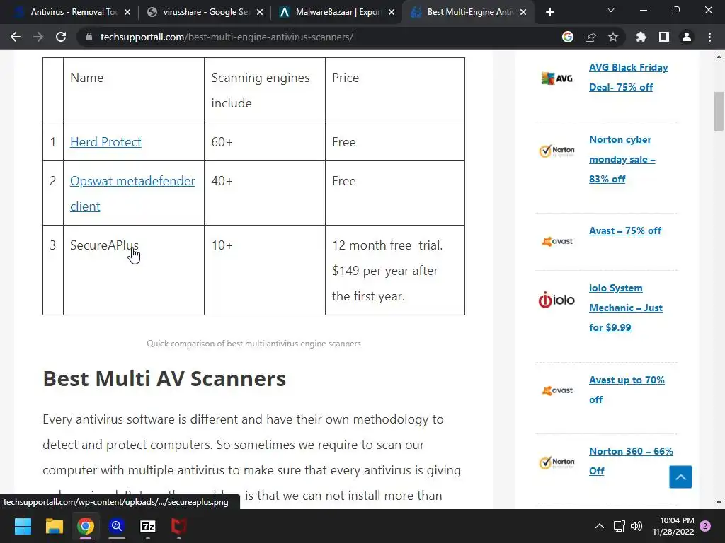Viewport: 725px width, 543px height.
Task: Open File Explorer from the taskbar
Action: pyautogui.click(x=54, y=526)
